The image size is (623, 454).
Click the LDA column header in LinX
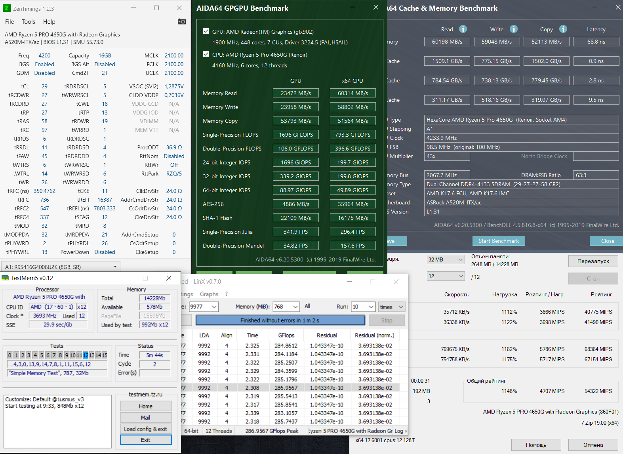[x=204, y=335]
